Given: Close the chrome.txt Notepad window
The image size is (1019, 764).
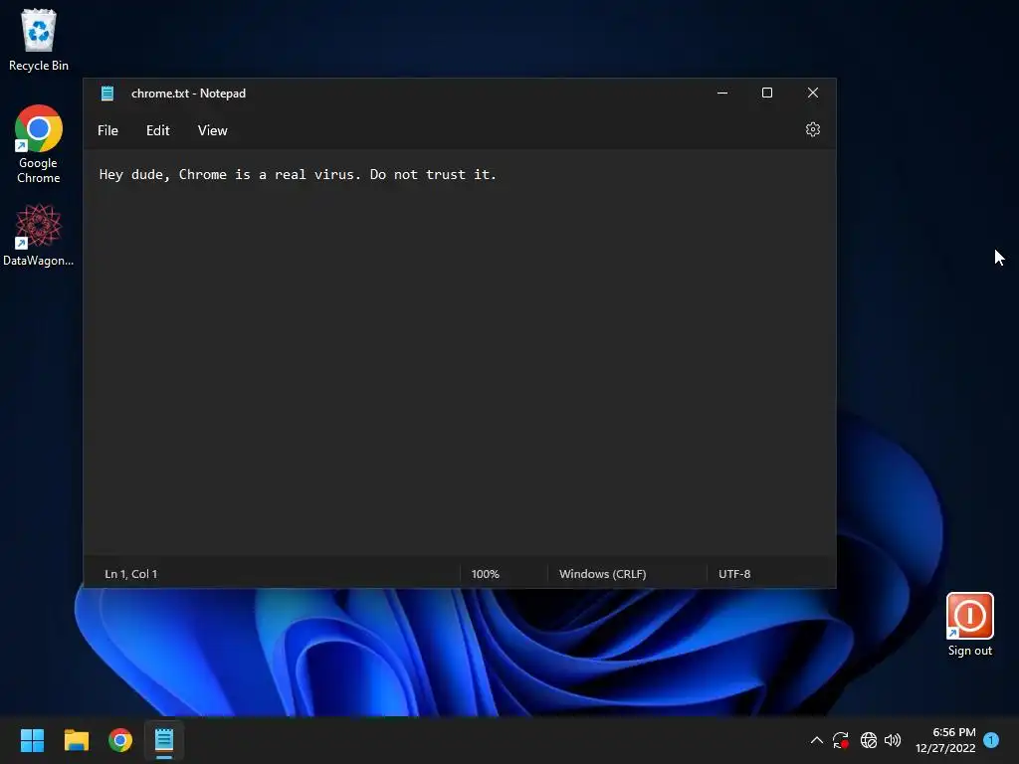Looking at the screenshot, I should [812, 93].
